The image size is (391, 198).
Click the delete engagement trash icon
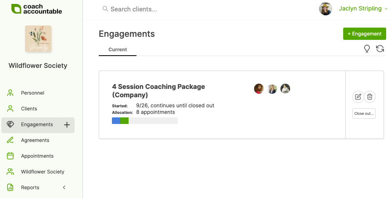click(369, 97)
